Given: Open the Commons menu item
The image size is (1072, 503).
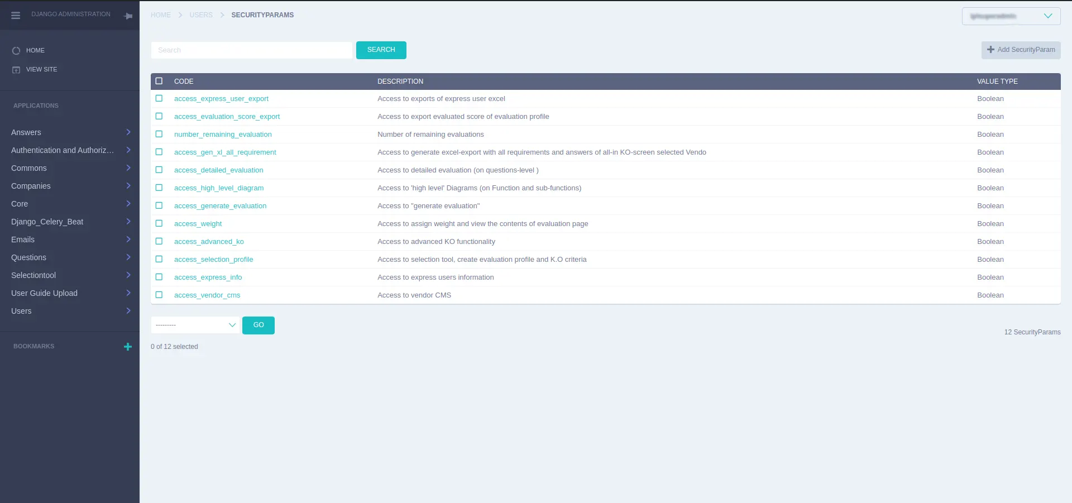Looking at the screenshot, I should click(x=29, y=168).
